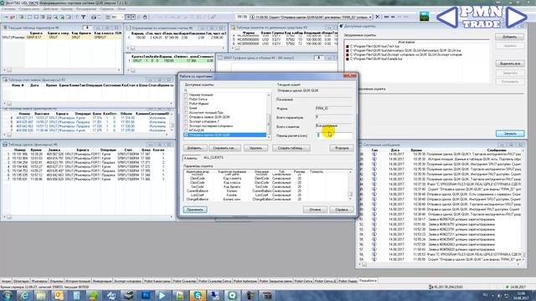Switch to the Робот Арбитраж bottom tab
536x301 pixels.
(x=245, y=281)
